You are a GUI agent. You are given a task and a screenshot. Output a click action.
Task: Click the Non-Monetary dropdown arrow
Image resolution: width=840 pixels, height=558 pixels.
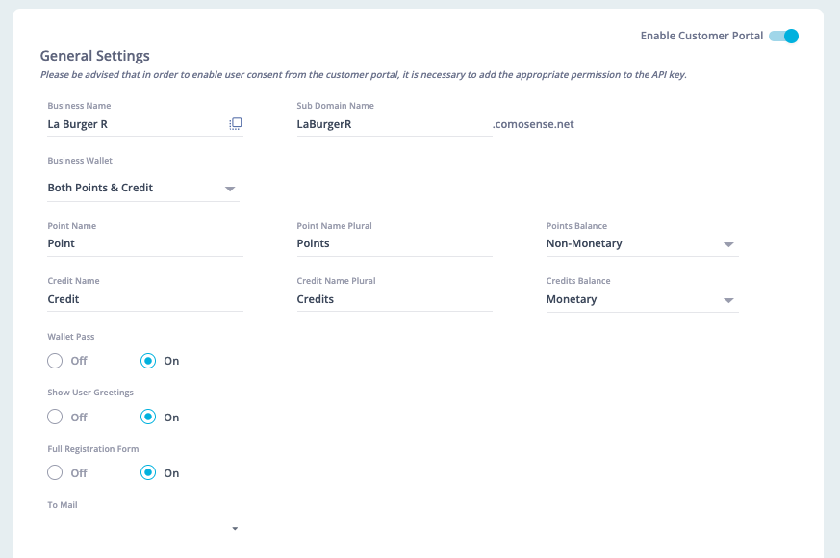728,244
